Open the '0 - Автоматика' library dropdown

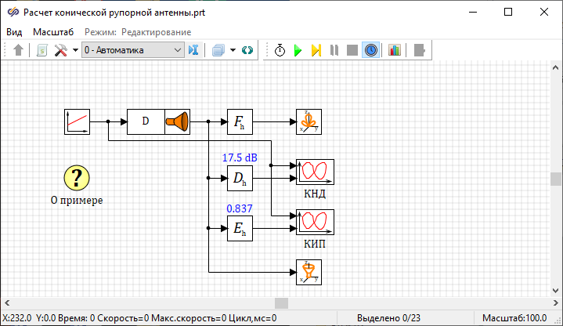point(132,50)
